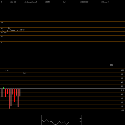Click the 100 label on RSI axis

pos(2,23)
